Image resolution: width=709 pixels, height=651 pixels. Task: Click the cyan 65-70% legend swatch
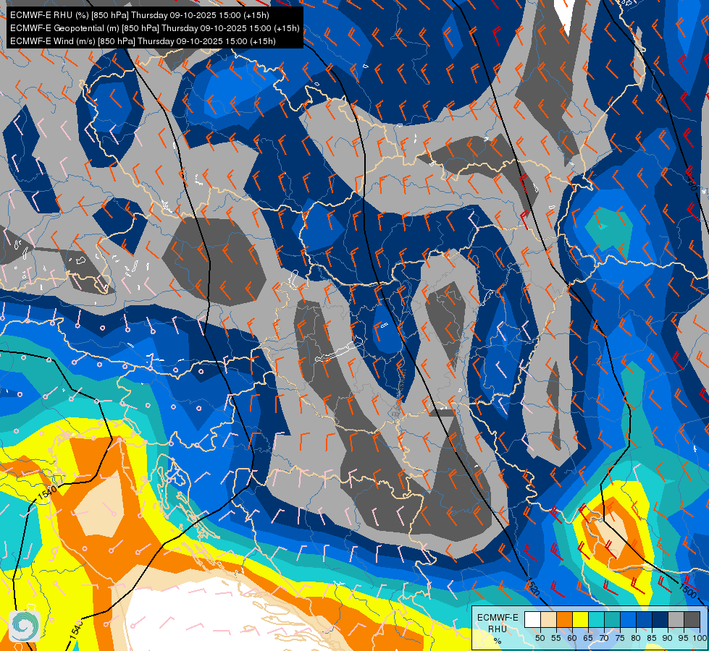point(597,619)
